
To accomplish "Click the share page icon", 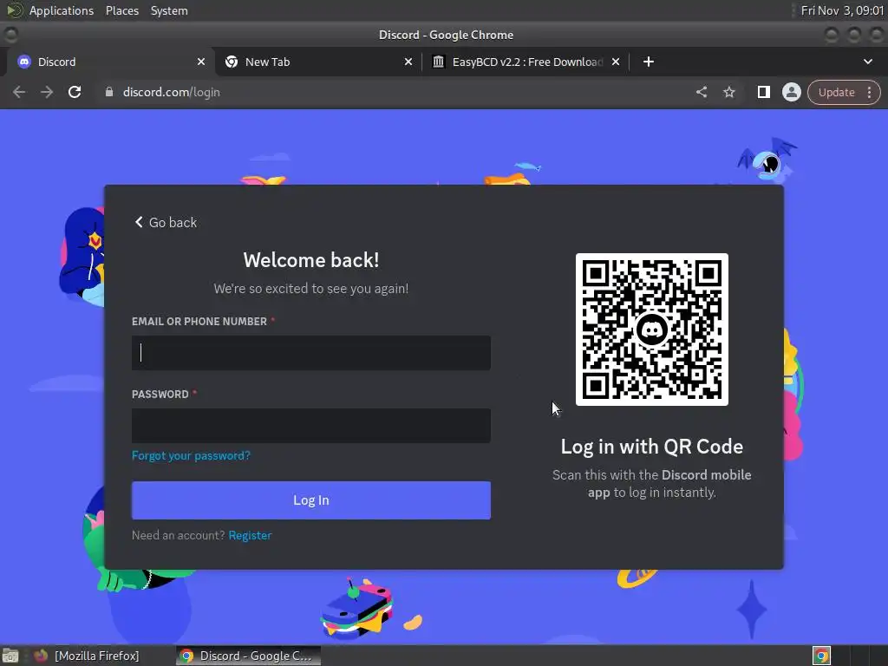I will (701, 92).
